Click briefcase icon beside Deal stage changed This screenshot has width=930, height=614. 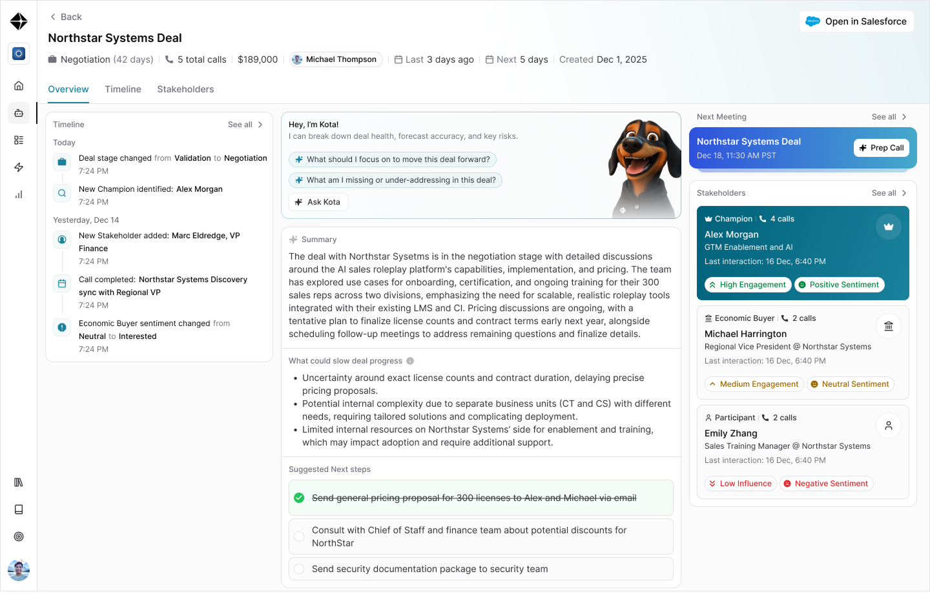[x=62, y=162]
